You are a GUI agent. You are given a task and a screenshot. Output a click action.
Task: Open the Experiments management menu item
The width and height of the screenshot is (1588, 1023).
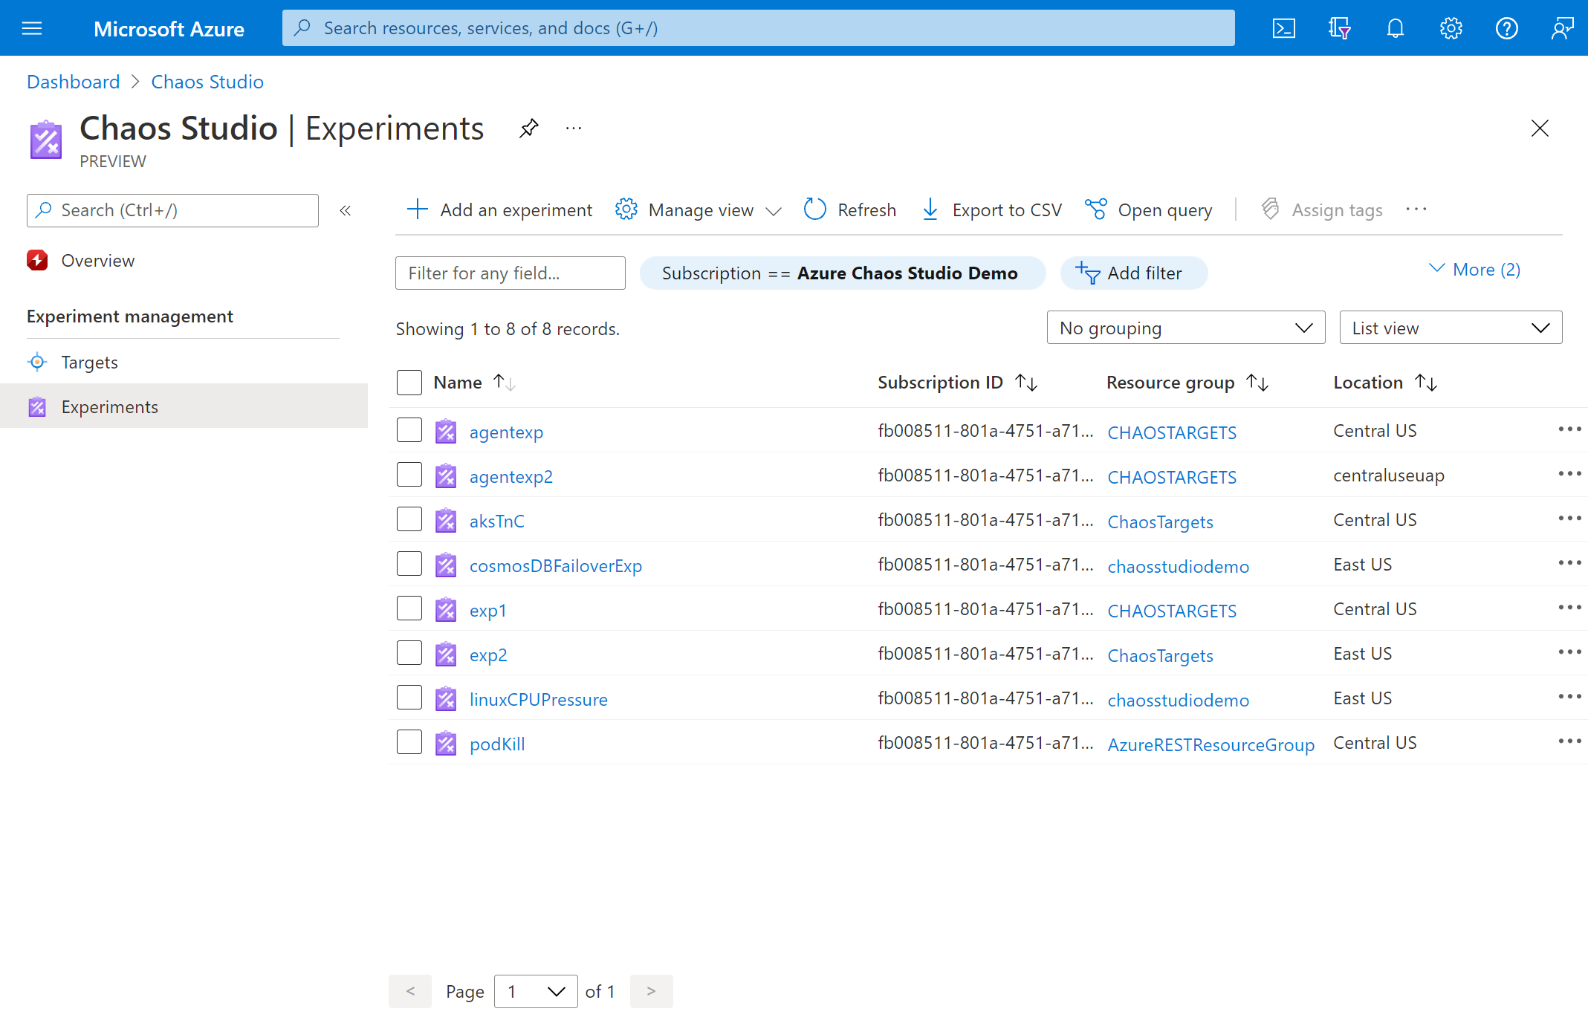[108, 405]
